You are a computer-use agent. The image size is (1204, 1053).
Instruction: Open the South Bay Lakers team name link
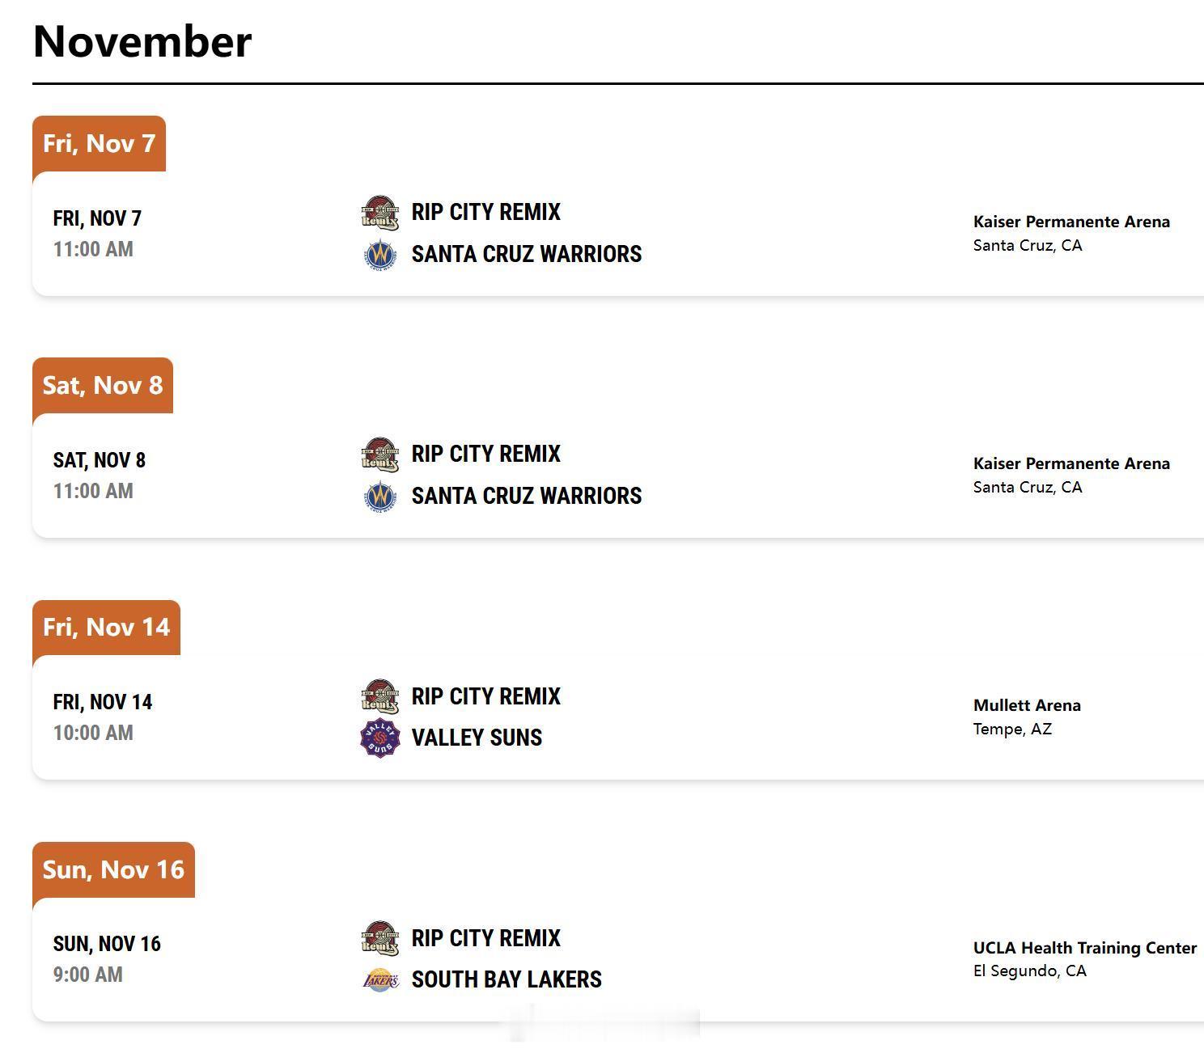(507, 979)
